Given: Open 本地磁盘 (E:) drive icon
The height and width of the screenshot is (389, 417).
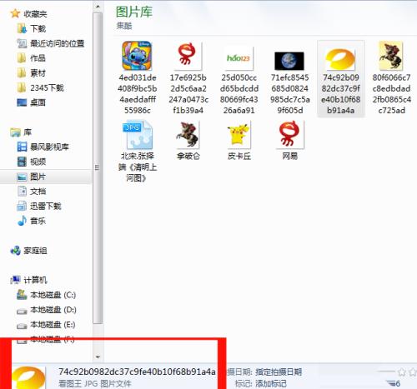Looking at the screenshot, I should pos(22,326).
